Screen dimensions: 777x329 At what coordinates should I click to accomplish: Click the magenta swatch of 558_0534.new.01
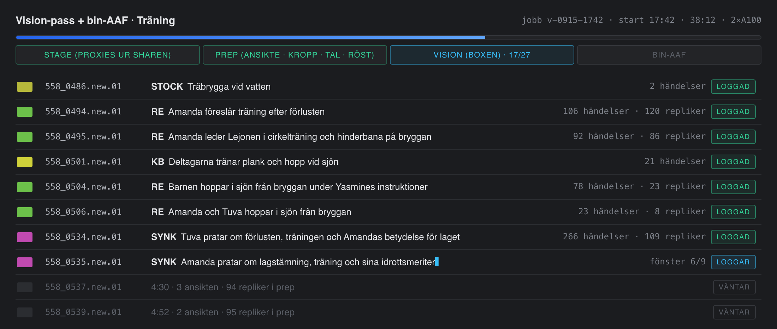click(x=25, y=237)
